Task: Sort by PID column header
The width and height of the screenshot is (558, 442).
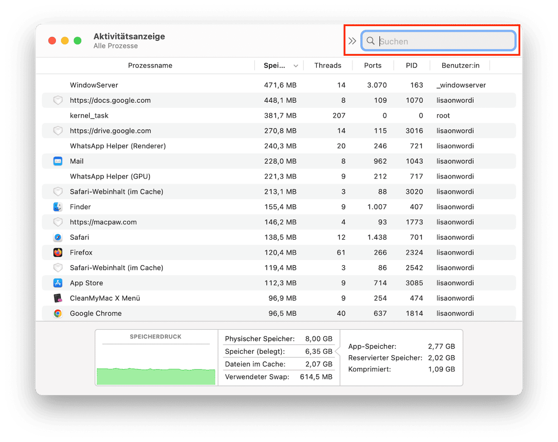Action: coord(412,65)
